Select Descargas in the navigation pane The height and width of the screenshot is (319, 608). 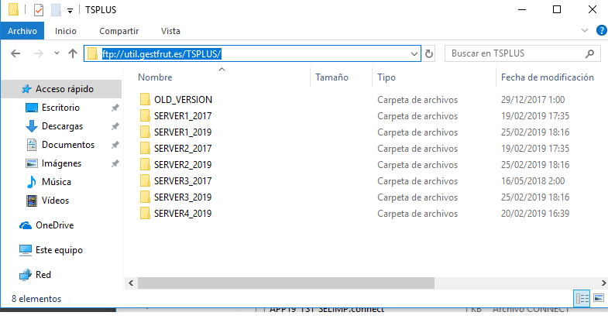pos(62,126)
